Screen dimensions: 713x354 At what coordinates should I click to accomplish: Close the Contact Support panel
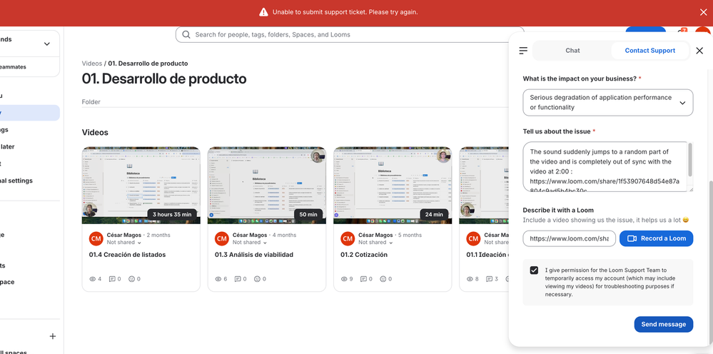pos(699,51)
